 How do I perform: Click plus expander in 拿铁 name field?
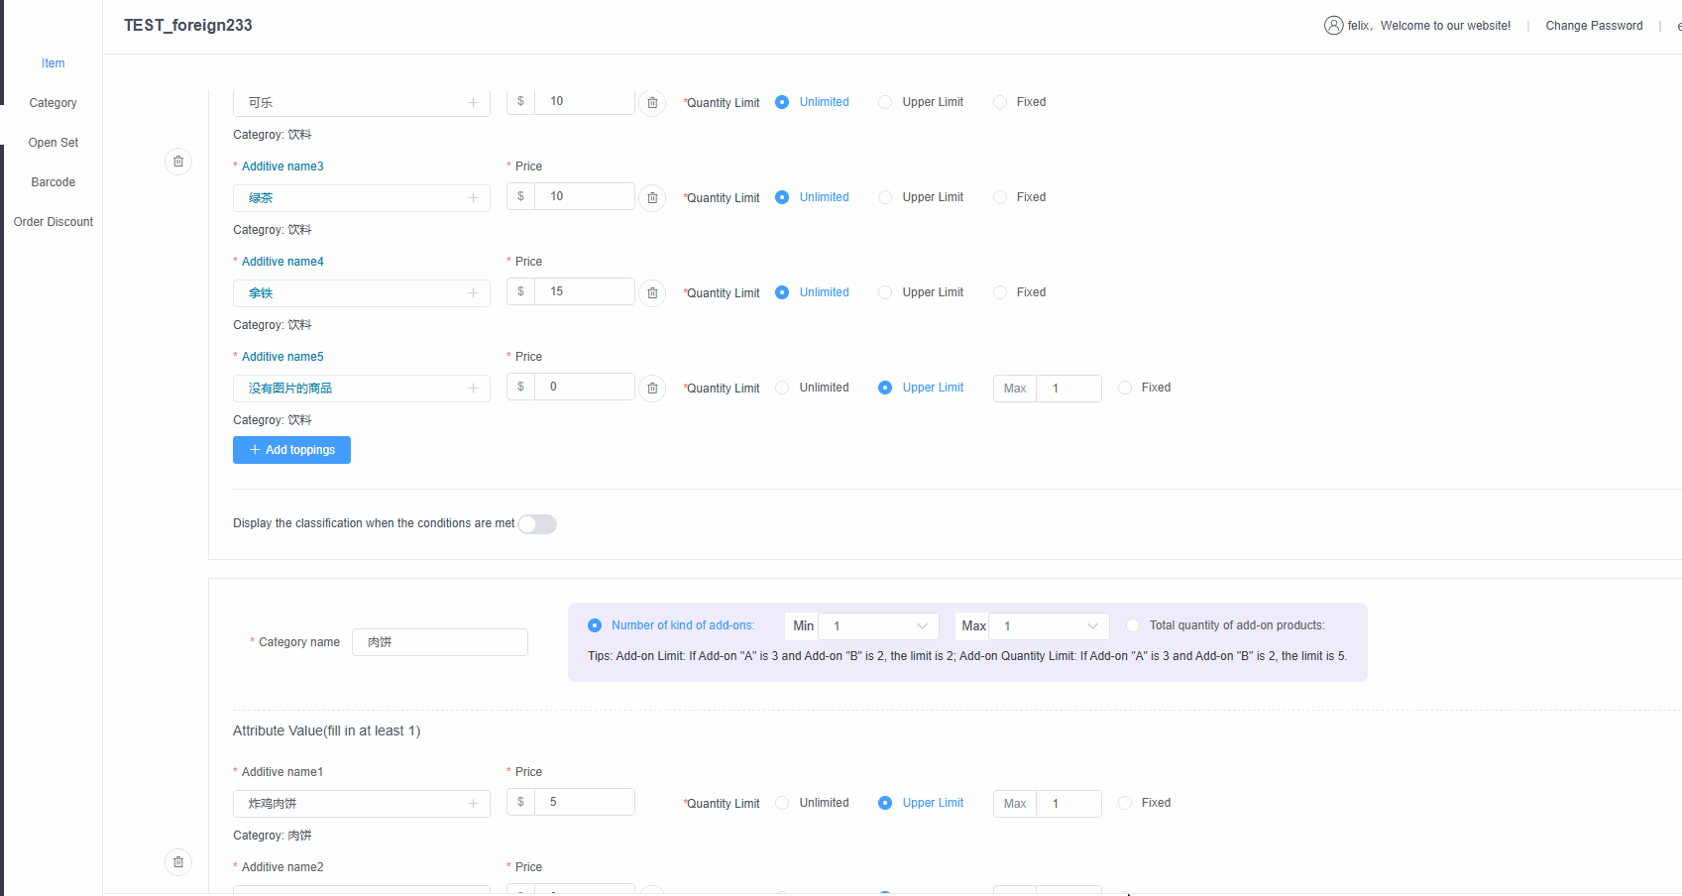coord(473,293)
